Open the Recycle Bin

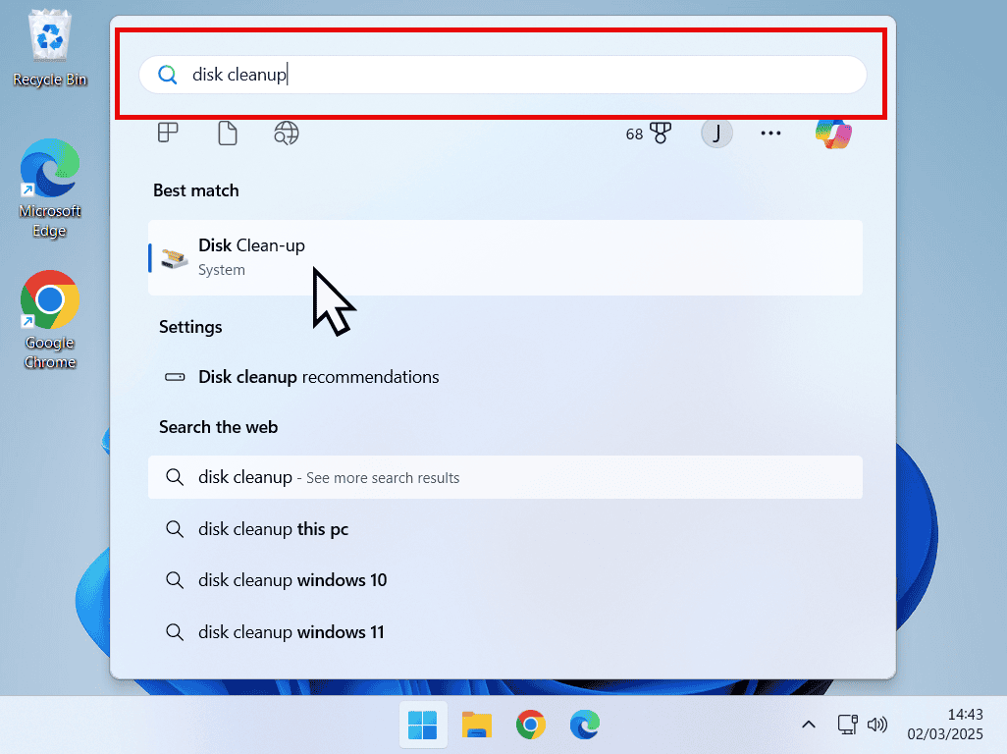[x=49, y=39]
